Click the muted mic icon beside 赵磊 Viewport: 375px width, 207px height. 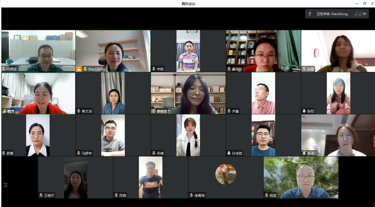point(304,69)
